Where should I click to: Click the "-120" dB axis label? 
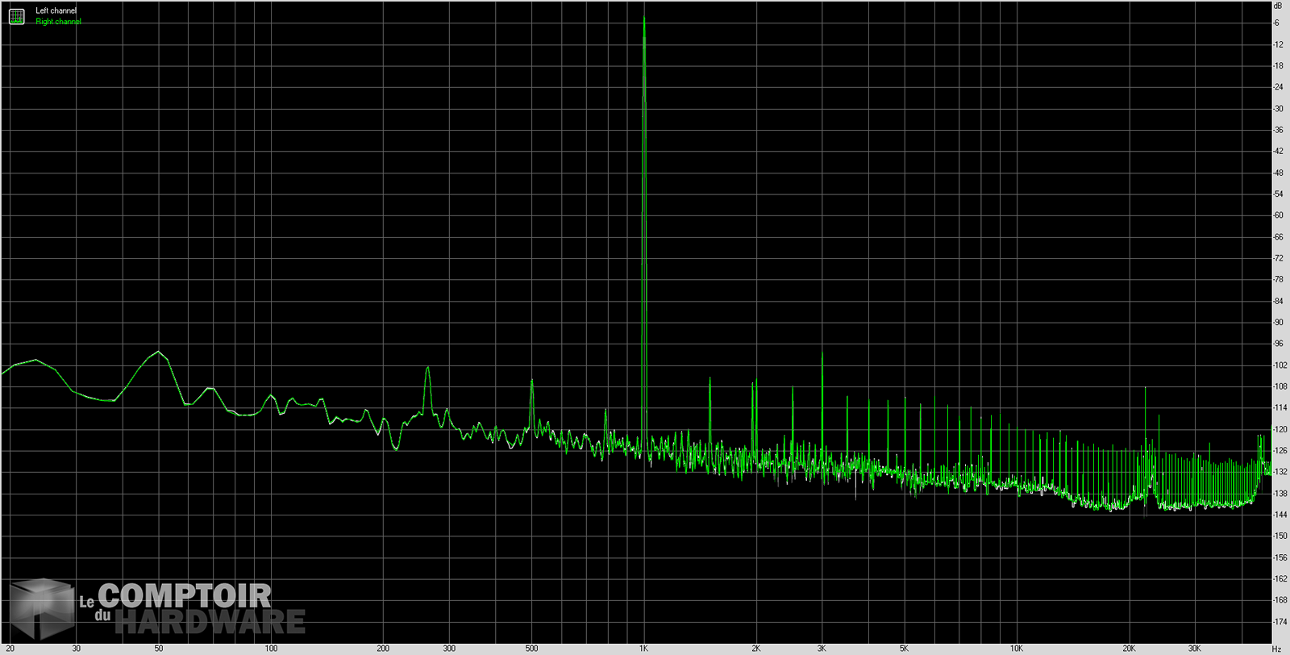tap(1280, 429)
